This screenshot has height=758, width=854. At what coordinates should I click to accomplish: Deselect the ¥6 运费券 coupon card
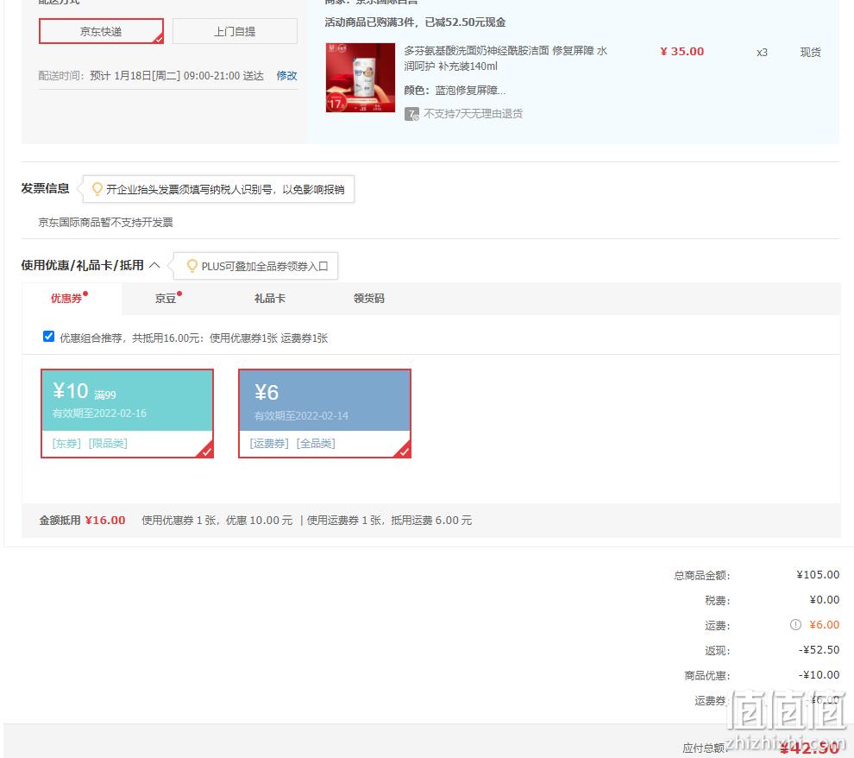(x=324, y=414)
